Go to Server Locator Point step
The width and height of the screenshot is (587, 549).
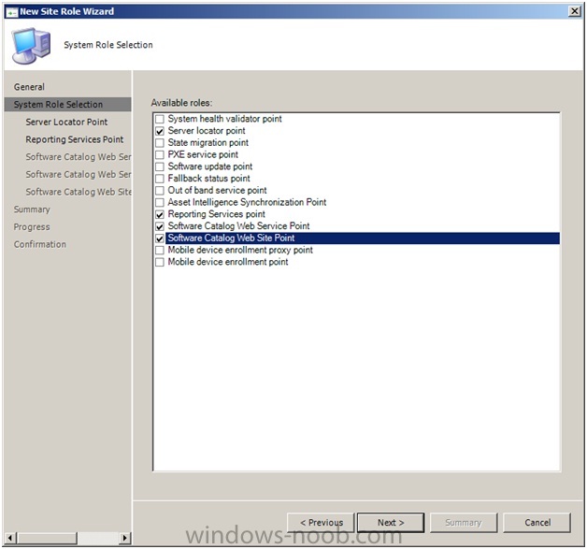point(66,123)
